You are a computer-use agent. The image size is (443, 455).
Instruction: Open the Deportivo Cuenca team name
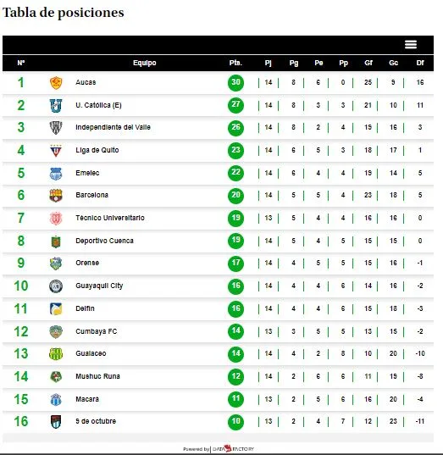pos(104,241)
